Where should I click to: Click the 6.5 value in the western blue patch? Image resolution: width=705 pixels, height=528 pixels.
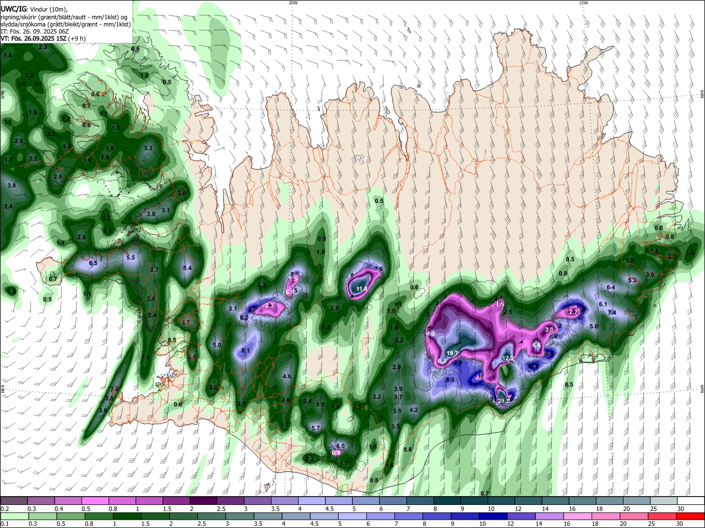(93, 263)
